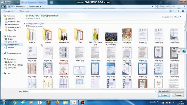Image resolution: width=187 pixels, height=105 pixels.
Task: Click the Открыть button
Action: pos(164,95)
